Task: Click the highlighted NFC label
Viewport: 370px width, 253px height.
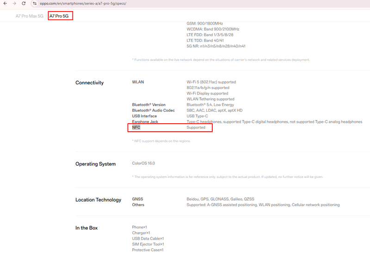Action: [x=136, y=127]
